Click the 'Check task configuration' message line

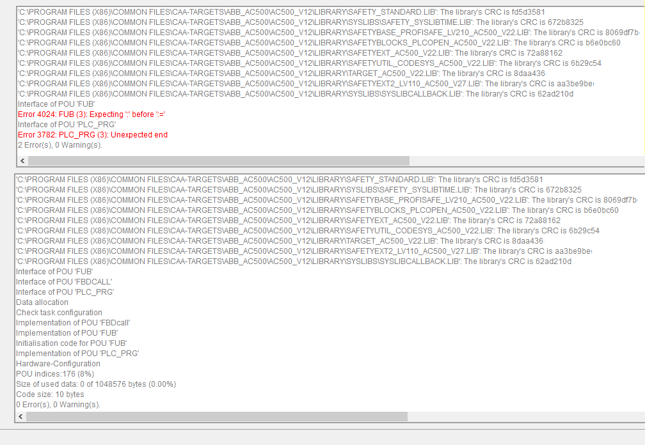point(59,313)
